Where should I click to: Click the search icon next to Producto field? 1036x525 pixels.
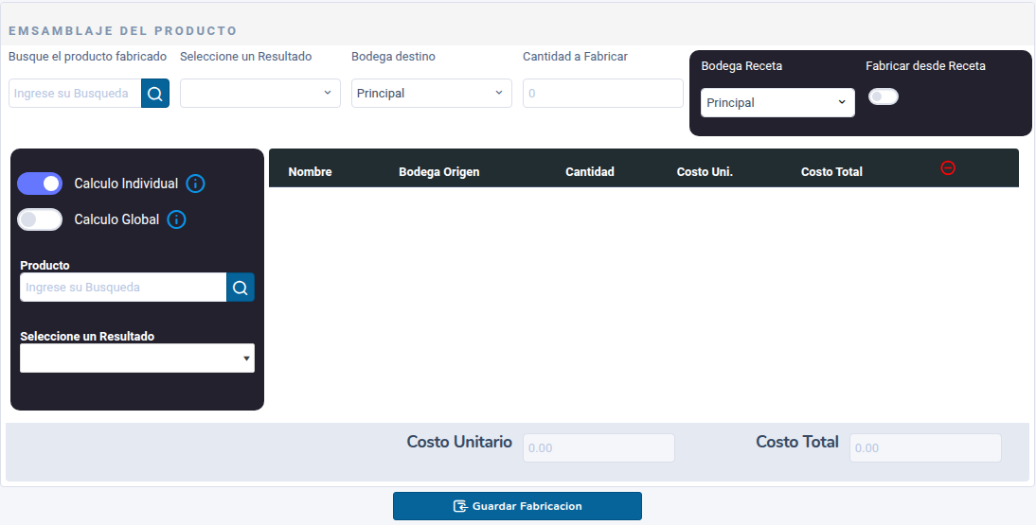click(241, 288)
